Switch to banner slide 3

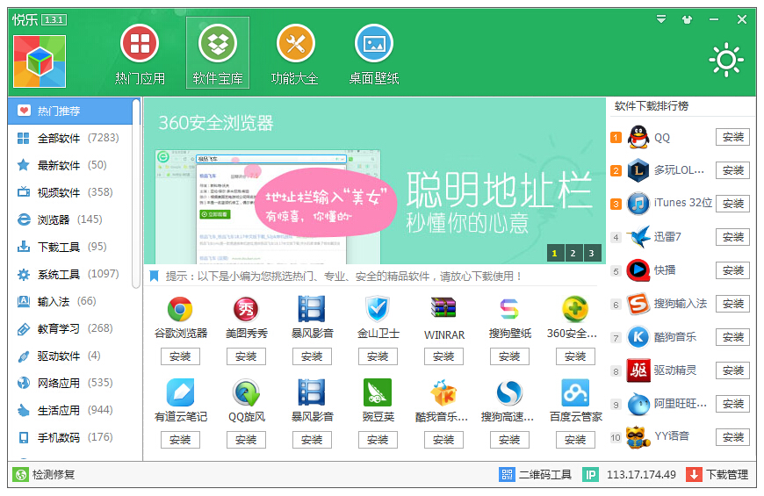pyautogui.click(x=592, y=254)
